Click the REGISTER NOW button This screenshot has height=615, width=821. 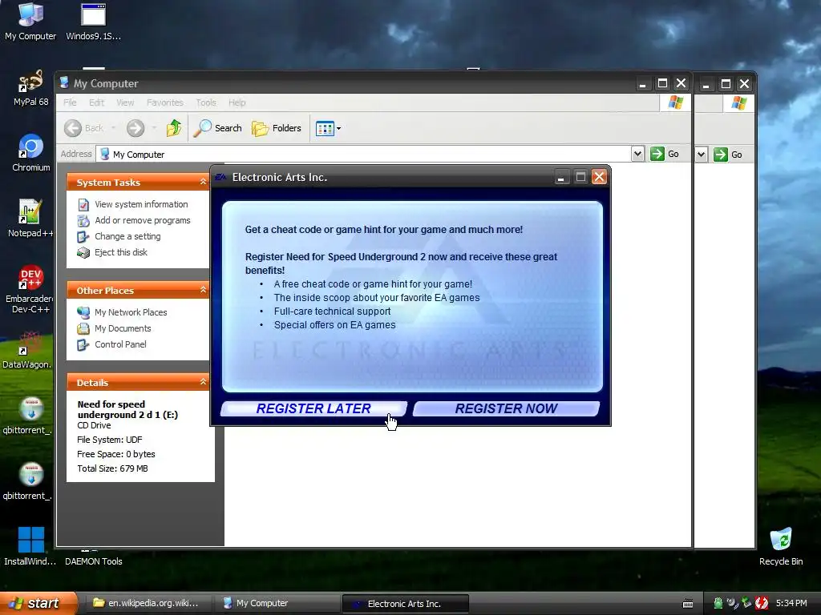[507, 408]
